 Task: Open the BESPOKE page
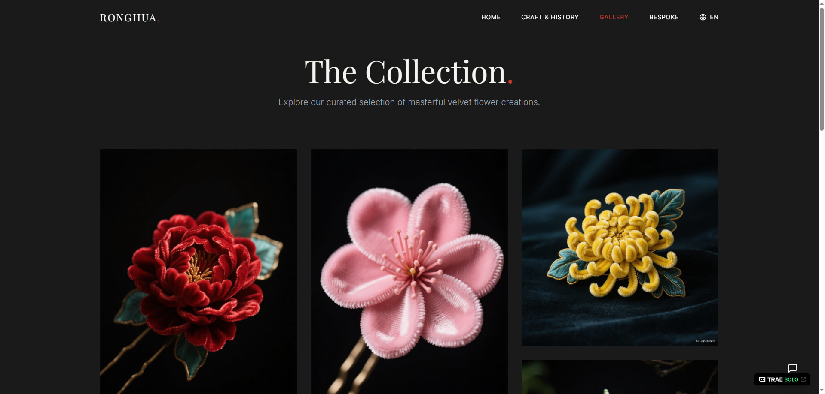point(664,17)
